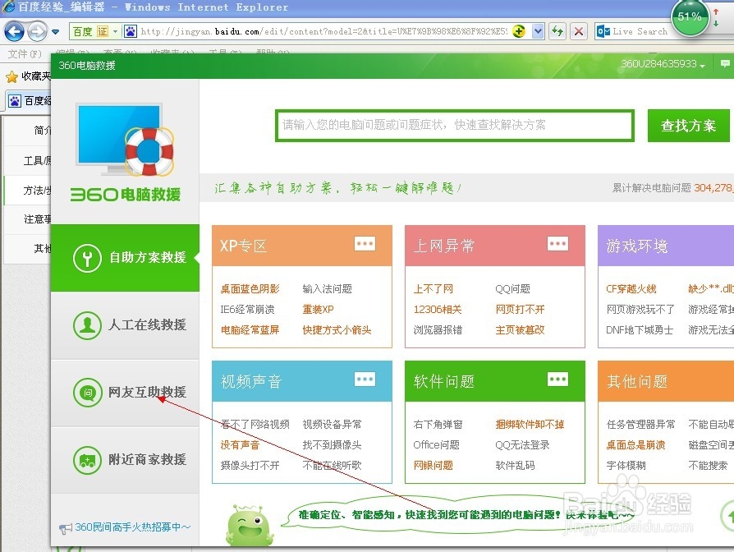Open 桌面蓝色阴影 solution link
The width and height of the screenshot is (734, 552).
[x=250, y=289]
